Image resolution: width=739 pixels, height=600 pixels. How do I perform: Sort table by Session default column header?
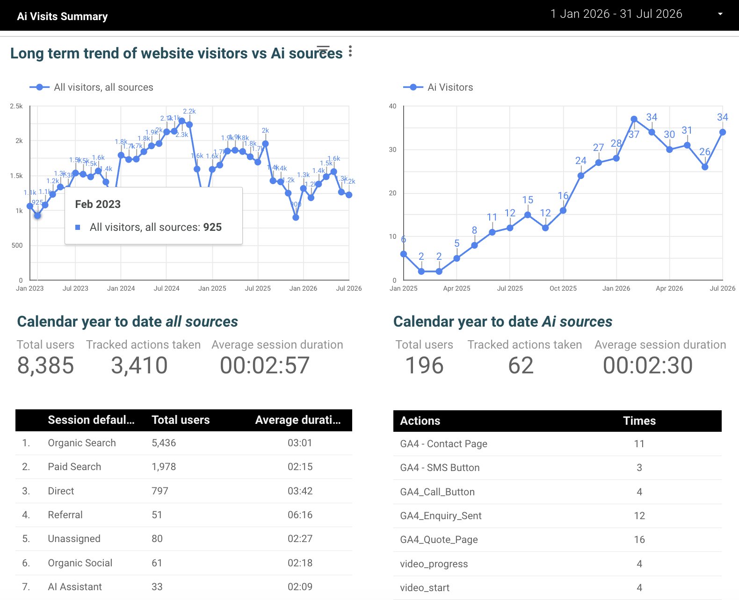coord(91,420)
